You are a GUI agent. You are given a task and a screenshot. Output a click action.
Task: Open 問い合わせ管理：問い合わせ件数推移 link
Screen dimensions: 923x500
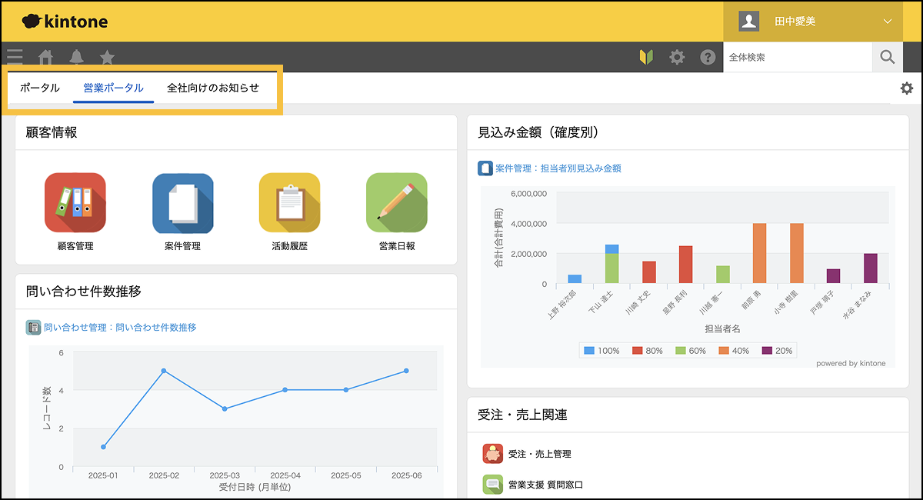coord(119,327)
